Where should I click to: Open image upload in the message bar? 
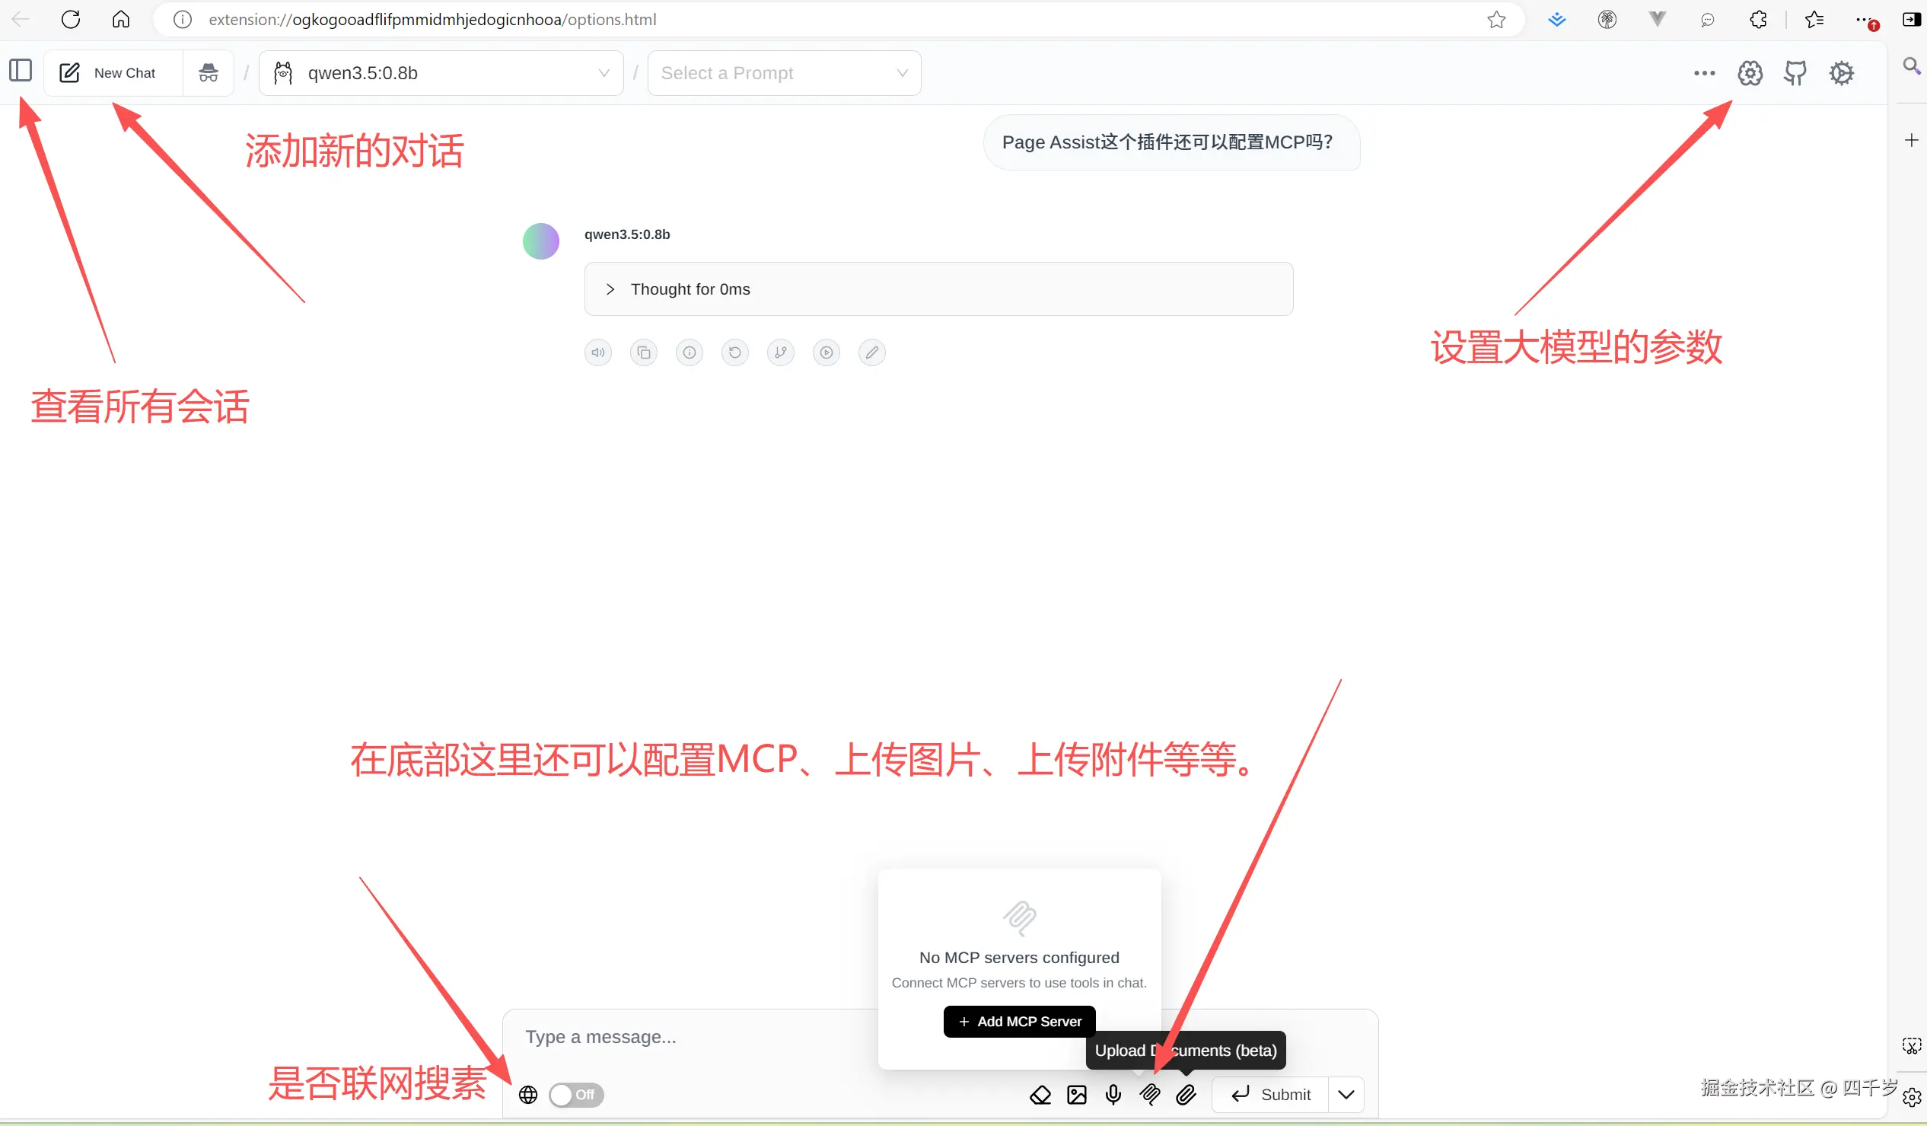point(1076,1095)
